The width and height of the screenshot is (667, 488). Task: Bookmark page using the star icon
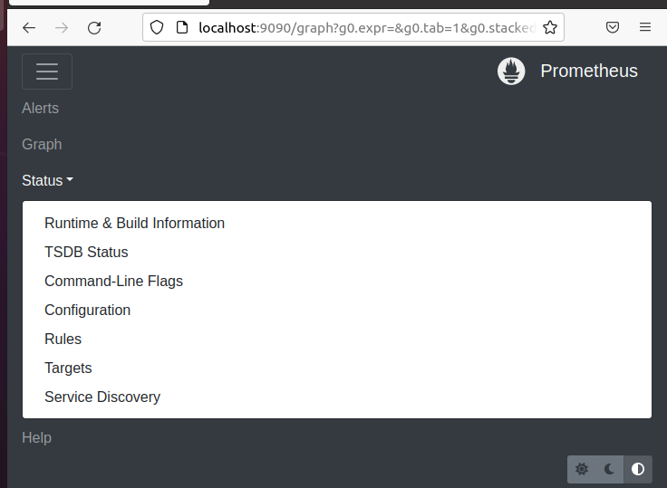[x=549, y=28]
